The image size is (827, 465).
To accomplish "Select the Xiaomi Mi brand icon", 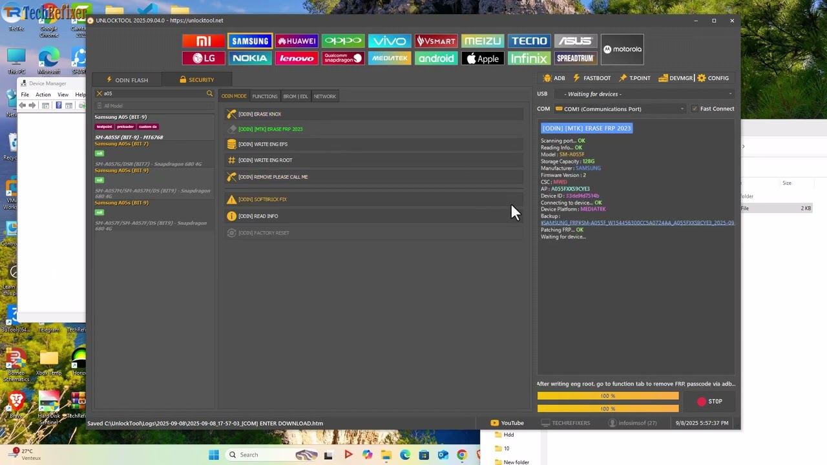I will [x=204, y=41].
